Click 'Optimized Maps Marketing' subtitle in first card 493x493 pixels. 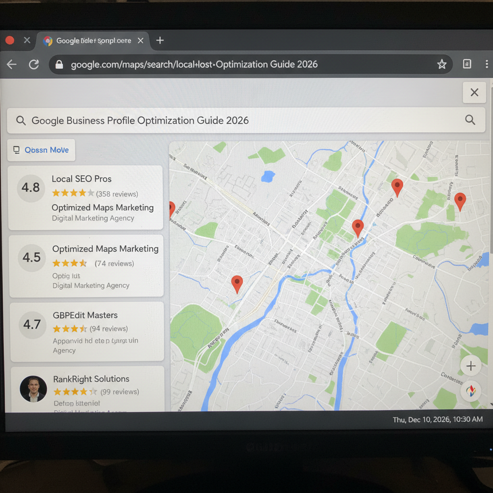(x=103, y=208)
